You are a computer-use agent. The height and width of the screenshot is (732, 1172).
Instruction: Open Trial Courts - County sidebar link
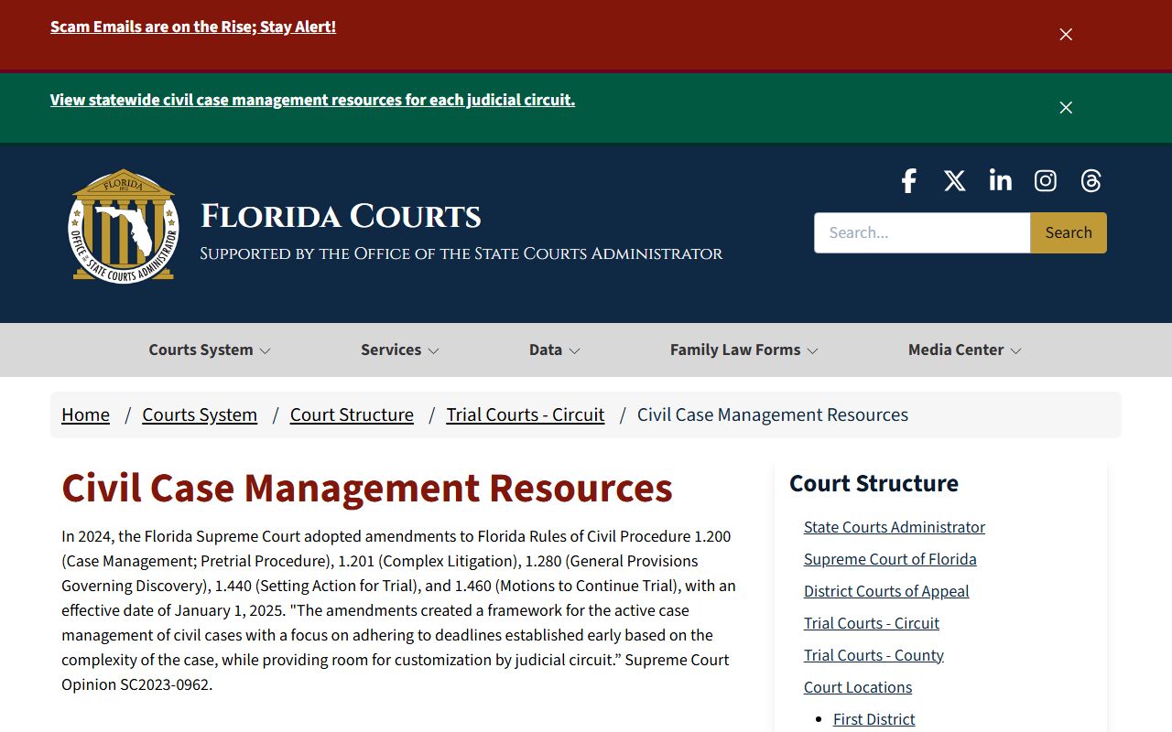pyautogui.click(x=874, y=655)
